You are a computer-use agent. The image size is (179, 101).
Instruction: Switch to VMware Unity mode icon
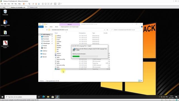click(51, 4)
